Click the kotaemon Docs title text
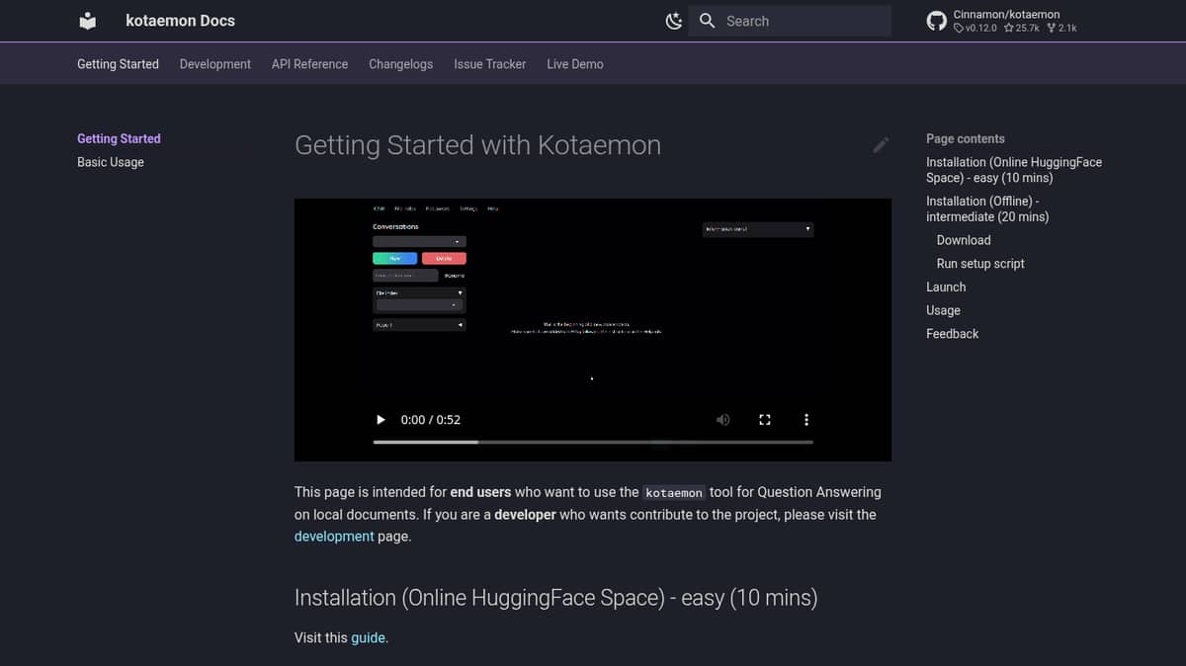 (181, 21)
